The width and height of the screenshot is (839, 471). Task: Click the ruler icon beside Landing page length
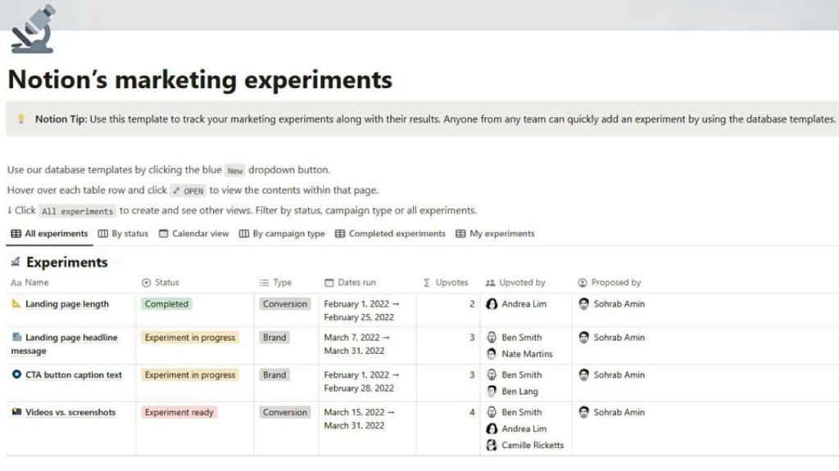pos(14,303)
